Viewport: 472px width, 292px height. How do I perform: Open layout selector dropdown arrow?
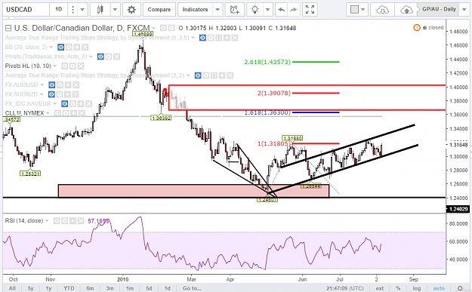pyautogui.click(x=363, y=10)
